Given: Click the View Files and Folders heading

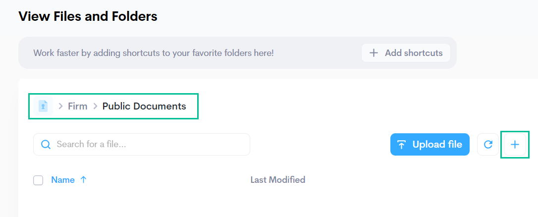Looking at the screenshot, I should pos(88,16).
